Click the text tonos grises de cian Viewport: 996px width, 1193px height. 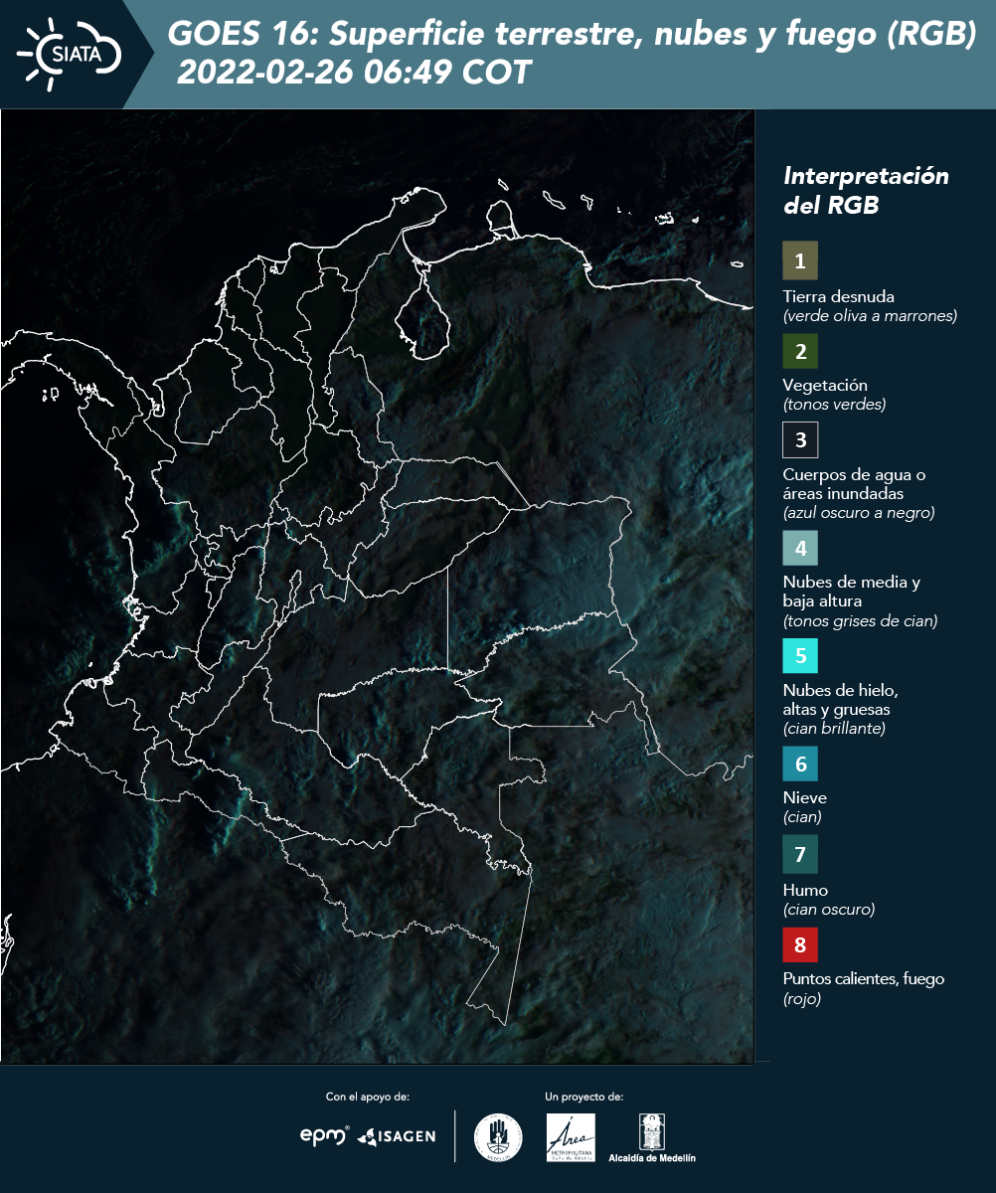click(x=860, y=621)
